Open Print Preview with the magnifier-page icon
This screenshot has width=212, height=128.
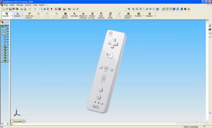25,9
